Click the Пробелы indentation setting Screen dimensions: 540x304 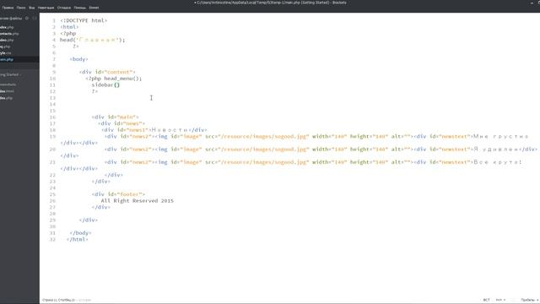(x=529, y=301)
